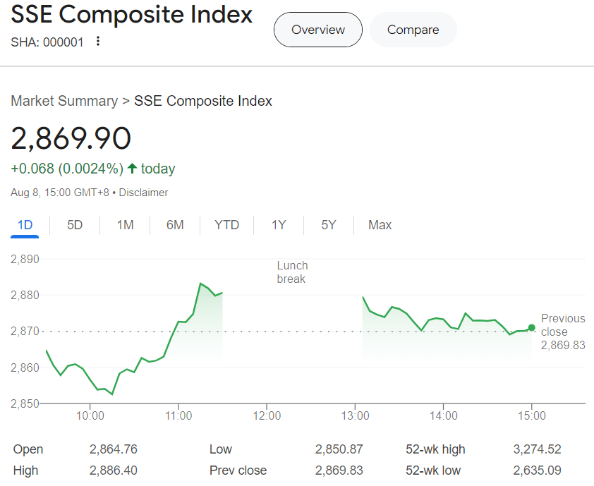The width and height of the screenshot is (594, 486).
Task: Open the Compare view
Action: (413, 30)
